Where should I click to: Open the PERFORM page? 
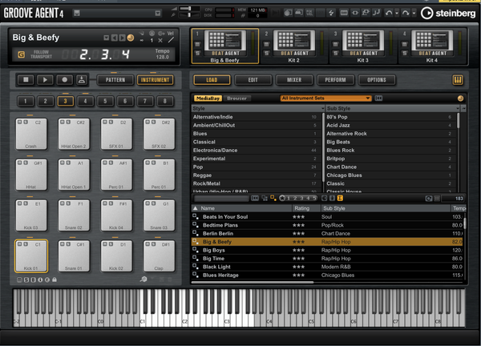(x=335, y=79)
